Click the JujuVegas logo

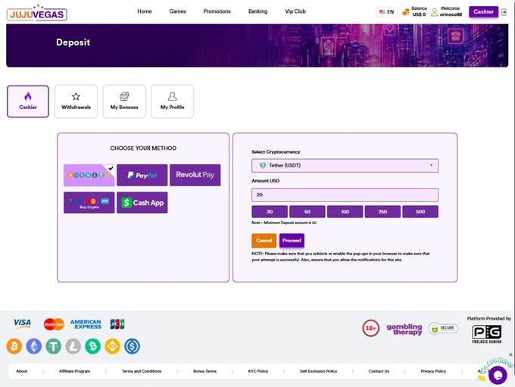point(37,13)
